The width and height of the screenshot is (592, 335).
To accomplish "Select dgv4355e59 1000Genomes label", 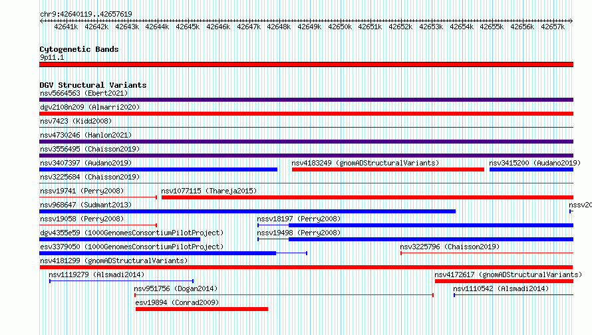I will (x=132, y=233).
